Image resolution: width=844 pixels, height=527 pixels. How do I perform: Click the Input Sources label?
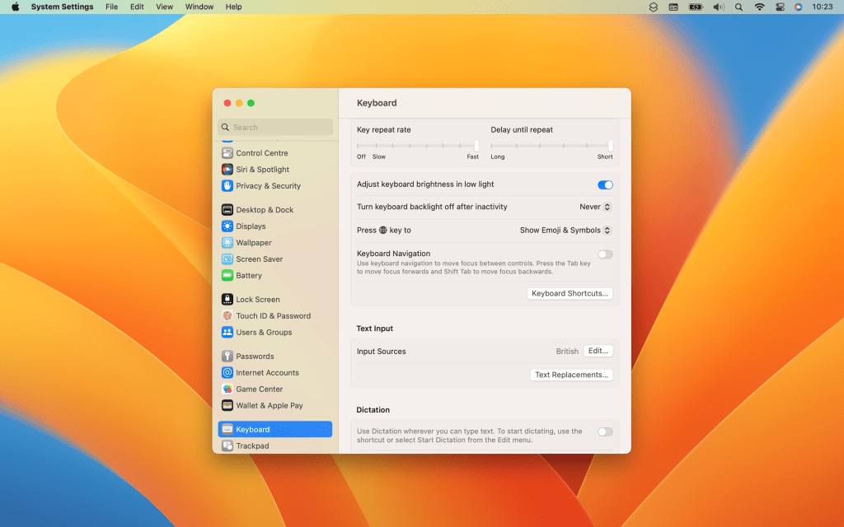381,351
